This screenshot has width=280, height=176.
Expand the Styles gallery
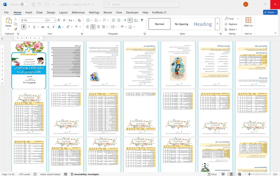click(x=217, y=24)
